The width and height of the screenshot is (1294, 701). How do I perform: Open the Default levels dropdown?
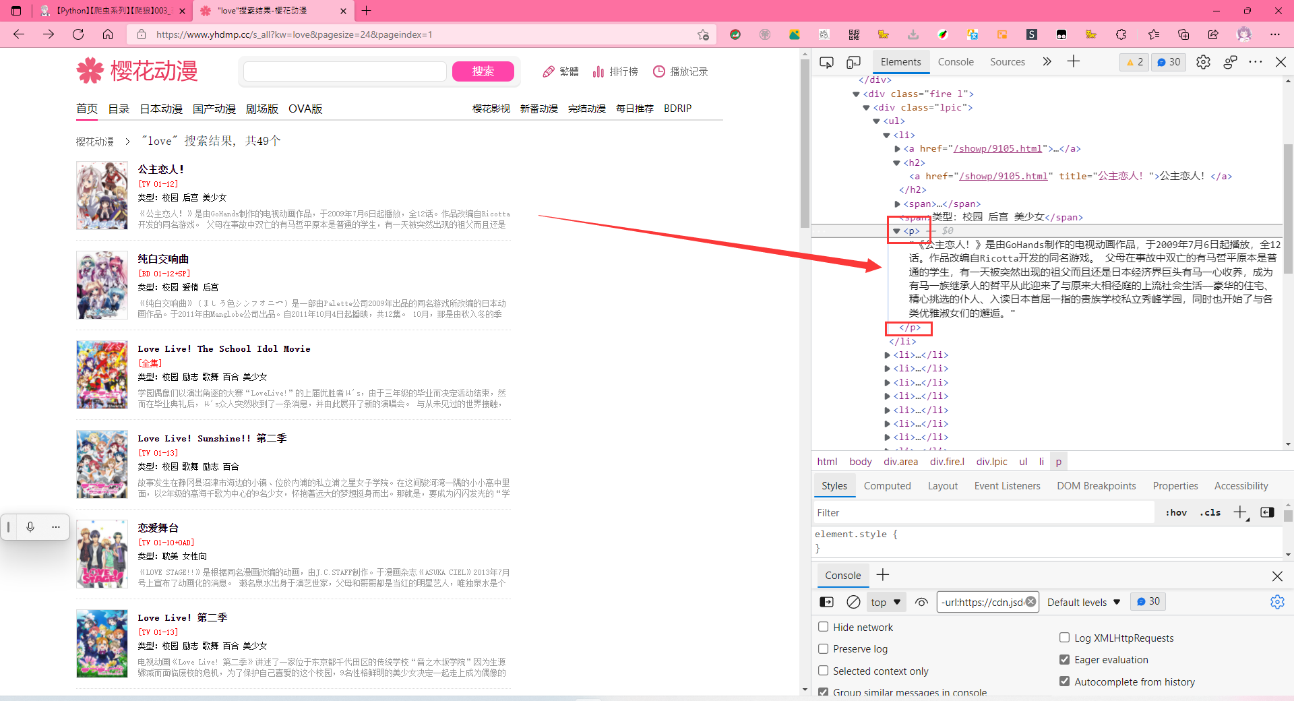pos(1084,602)
